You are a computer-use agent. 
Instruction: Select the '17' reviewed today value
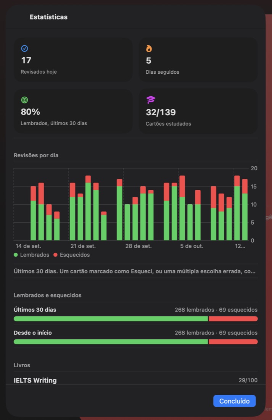click(x=26, y=60)
